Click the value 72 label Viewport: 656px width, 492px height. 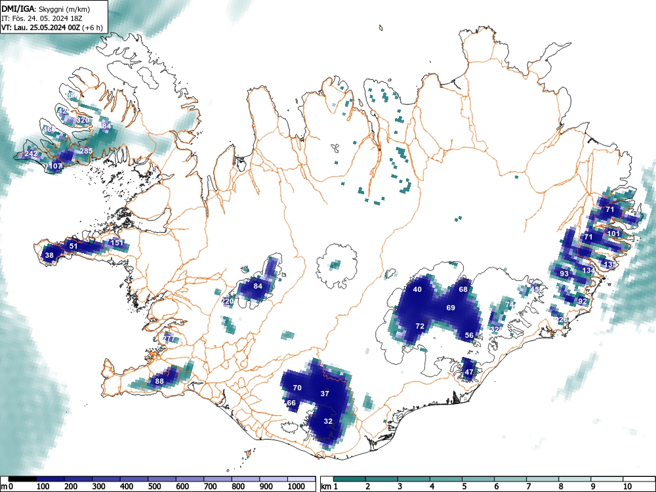(x=420, y=326)
